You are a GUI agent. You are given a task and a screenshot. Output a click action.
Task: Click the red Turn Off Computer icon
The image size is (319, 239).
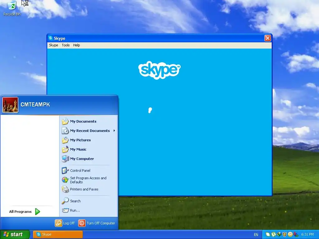(x=82, y=223)
